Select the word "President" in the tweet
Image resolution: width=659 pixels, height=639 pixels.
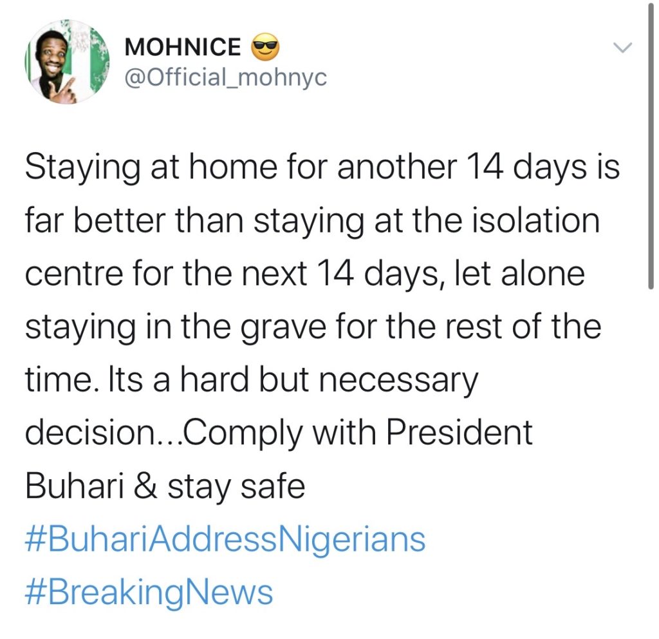point(459,433)
